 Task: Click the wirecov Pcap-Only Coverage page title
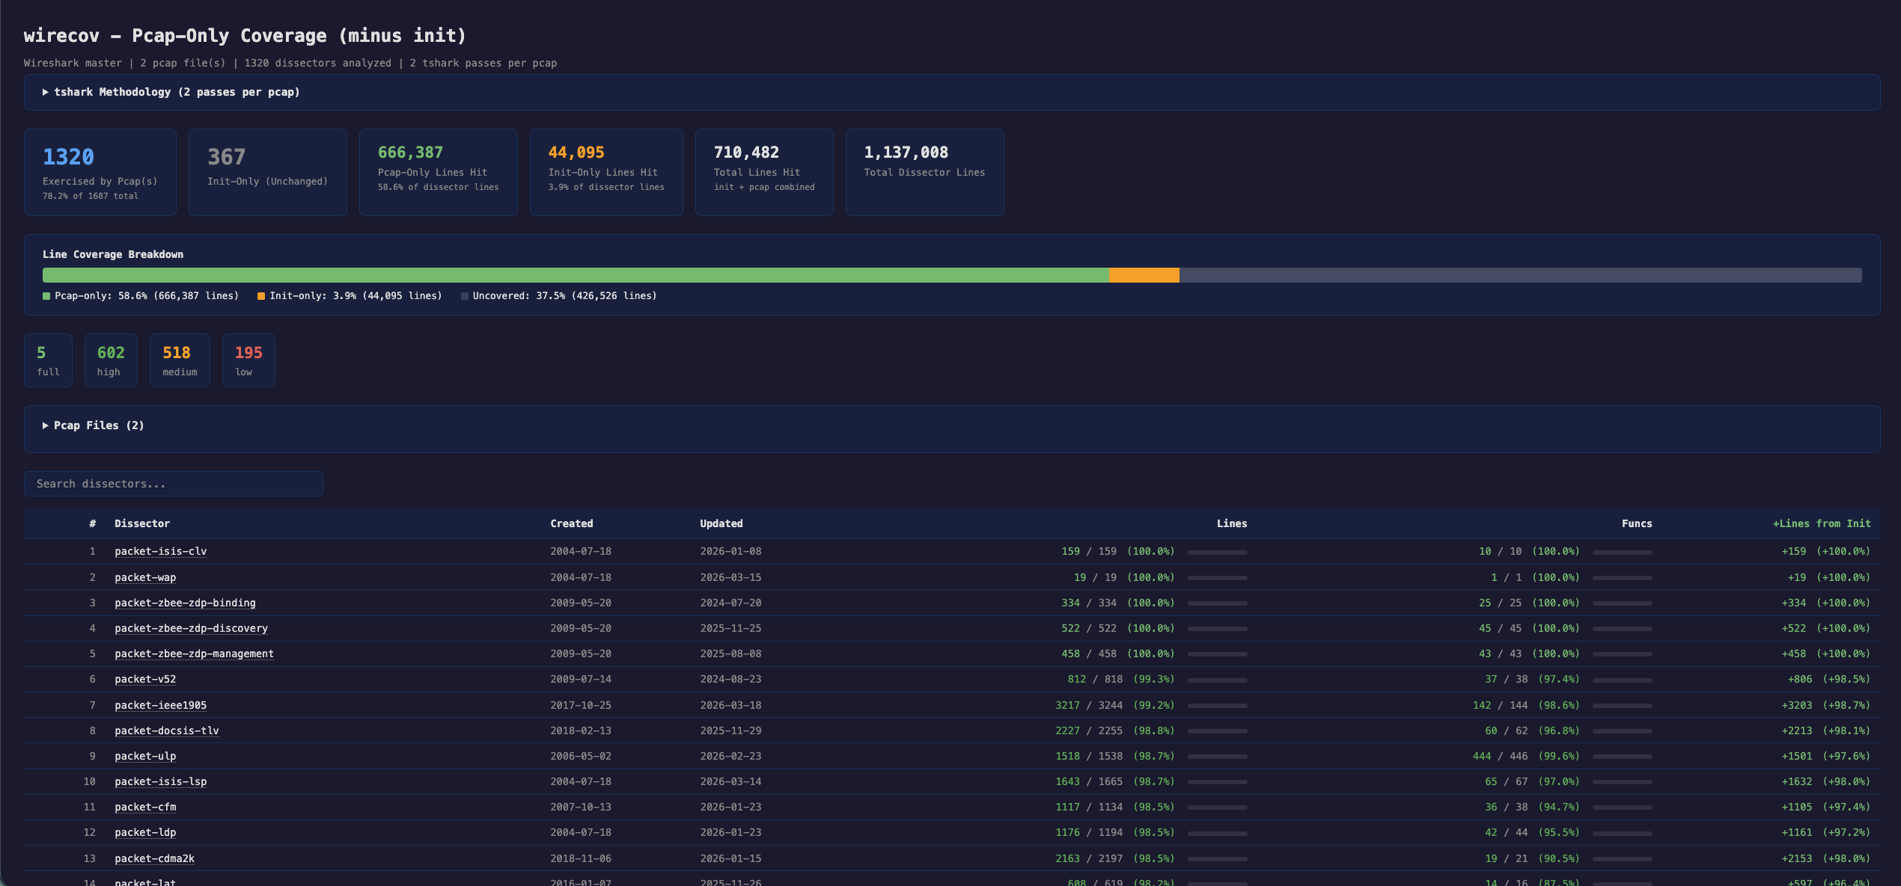(245, 35)
